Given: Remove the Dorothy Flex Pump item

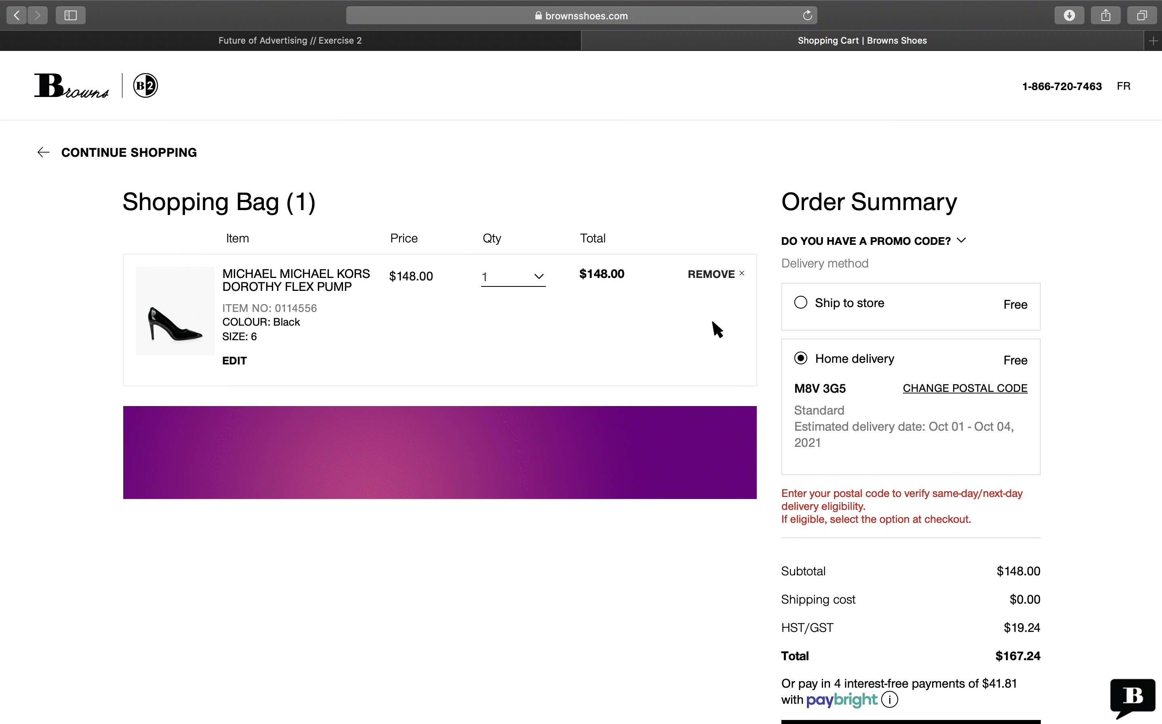Looking at the screenshot, I should coord(716,274).
